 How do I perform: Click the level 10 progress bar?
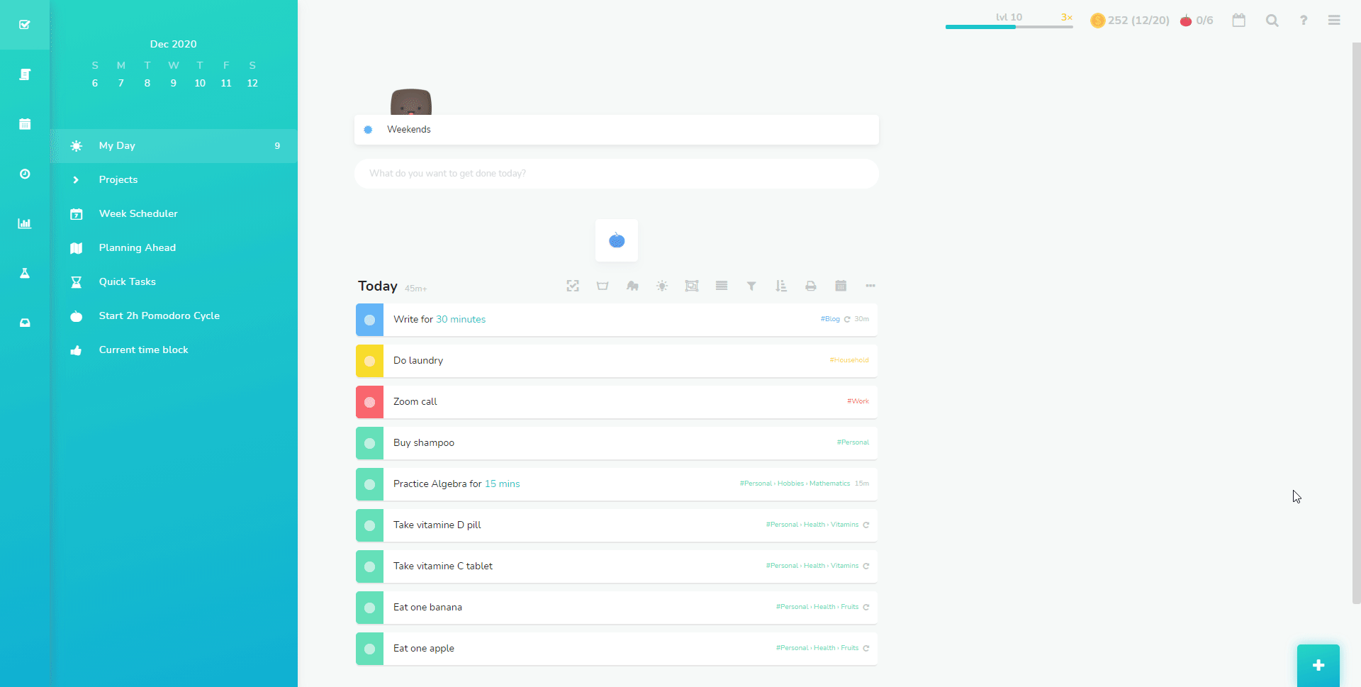pos(1009,27)
